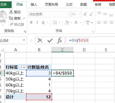The image size is (115, 103).
Task: Click the 复制 Copy button label
Action: [x=17, y=18]
